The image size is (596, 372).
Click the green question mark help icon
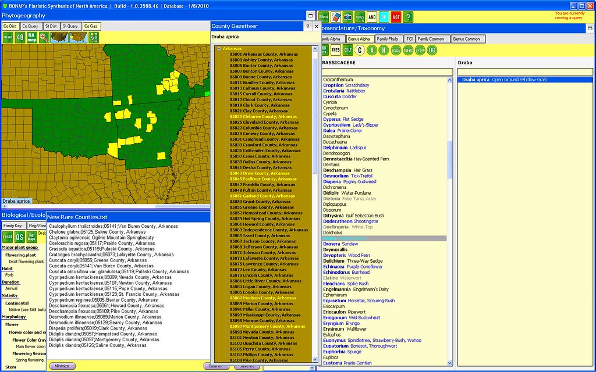(408, 17)
